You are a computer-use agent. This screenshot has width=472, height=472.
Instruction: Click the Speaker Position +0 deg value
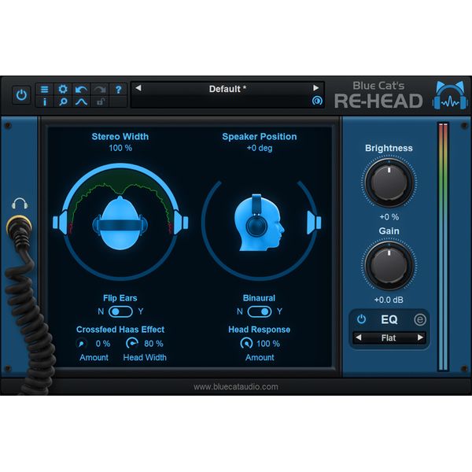[x=260, y=148]
